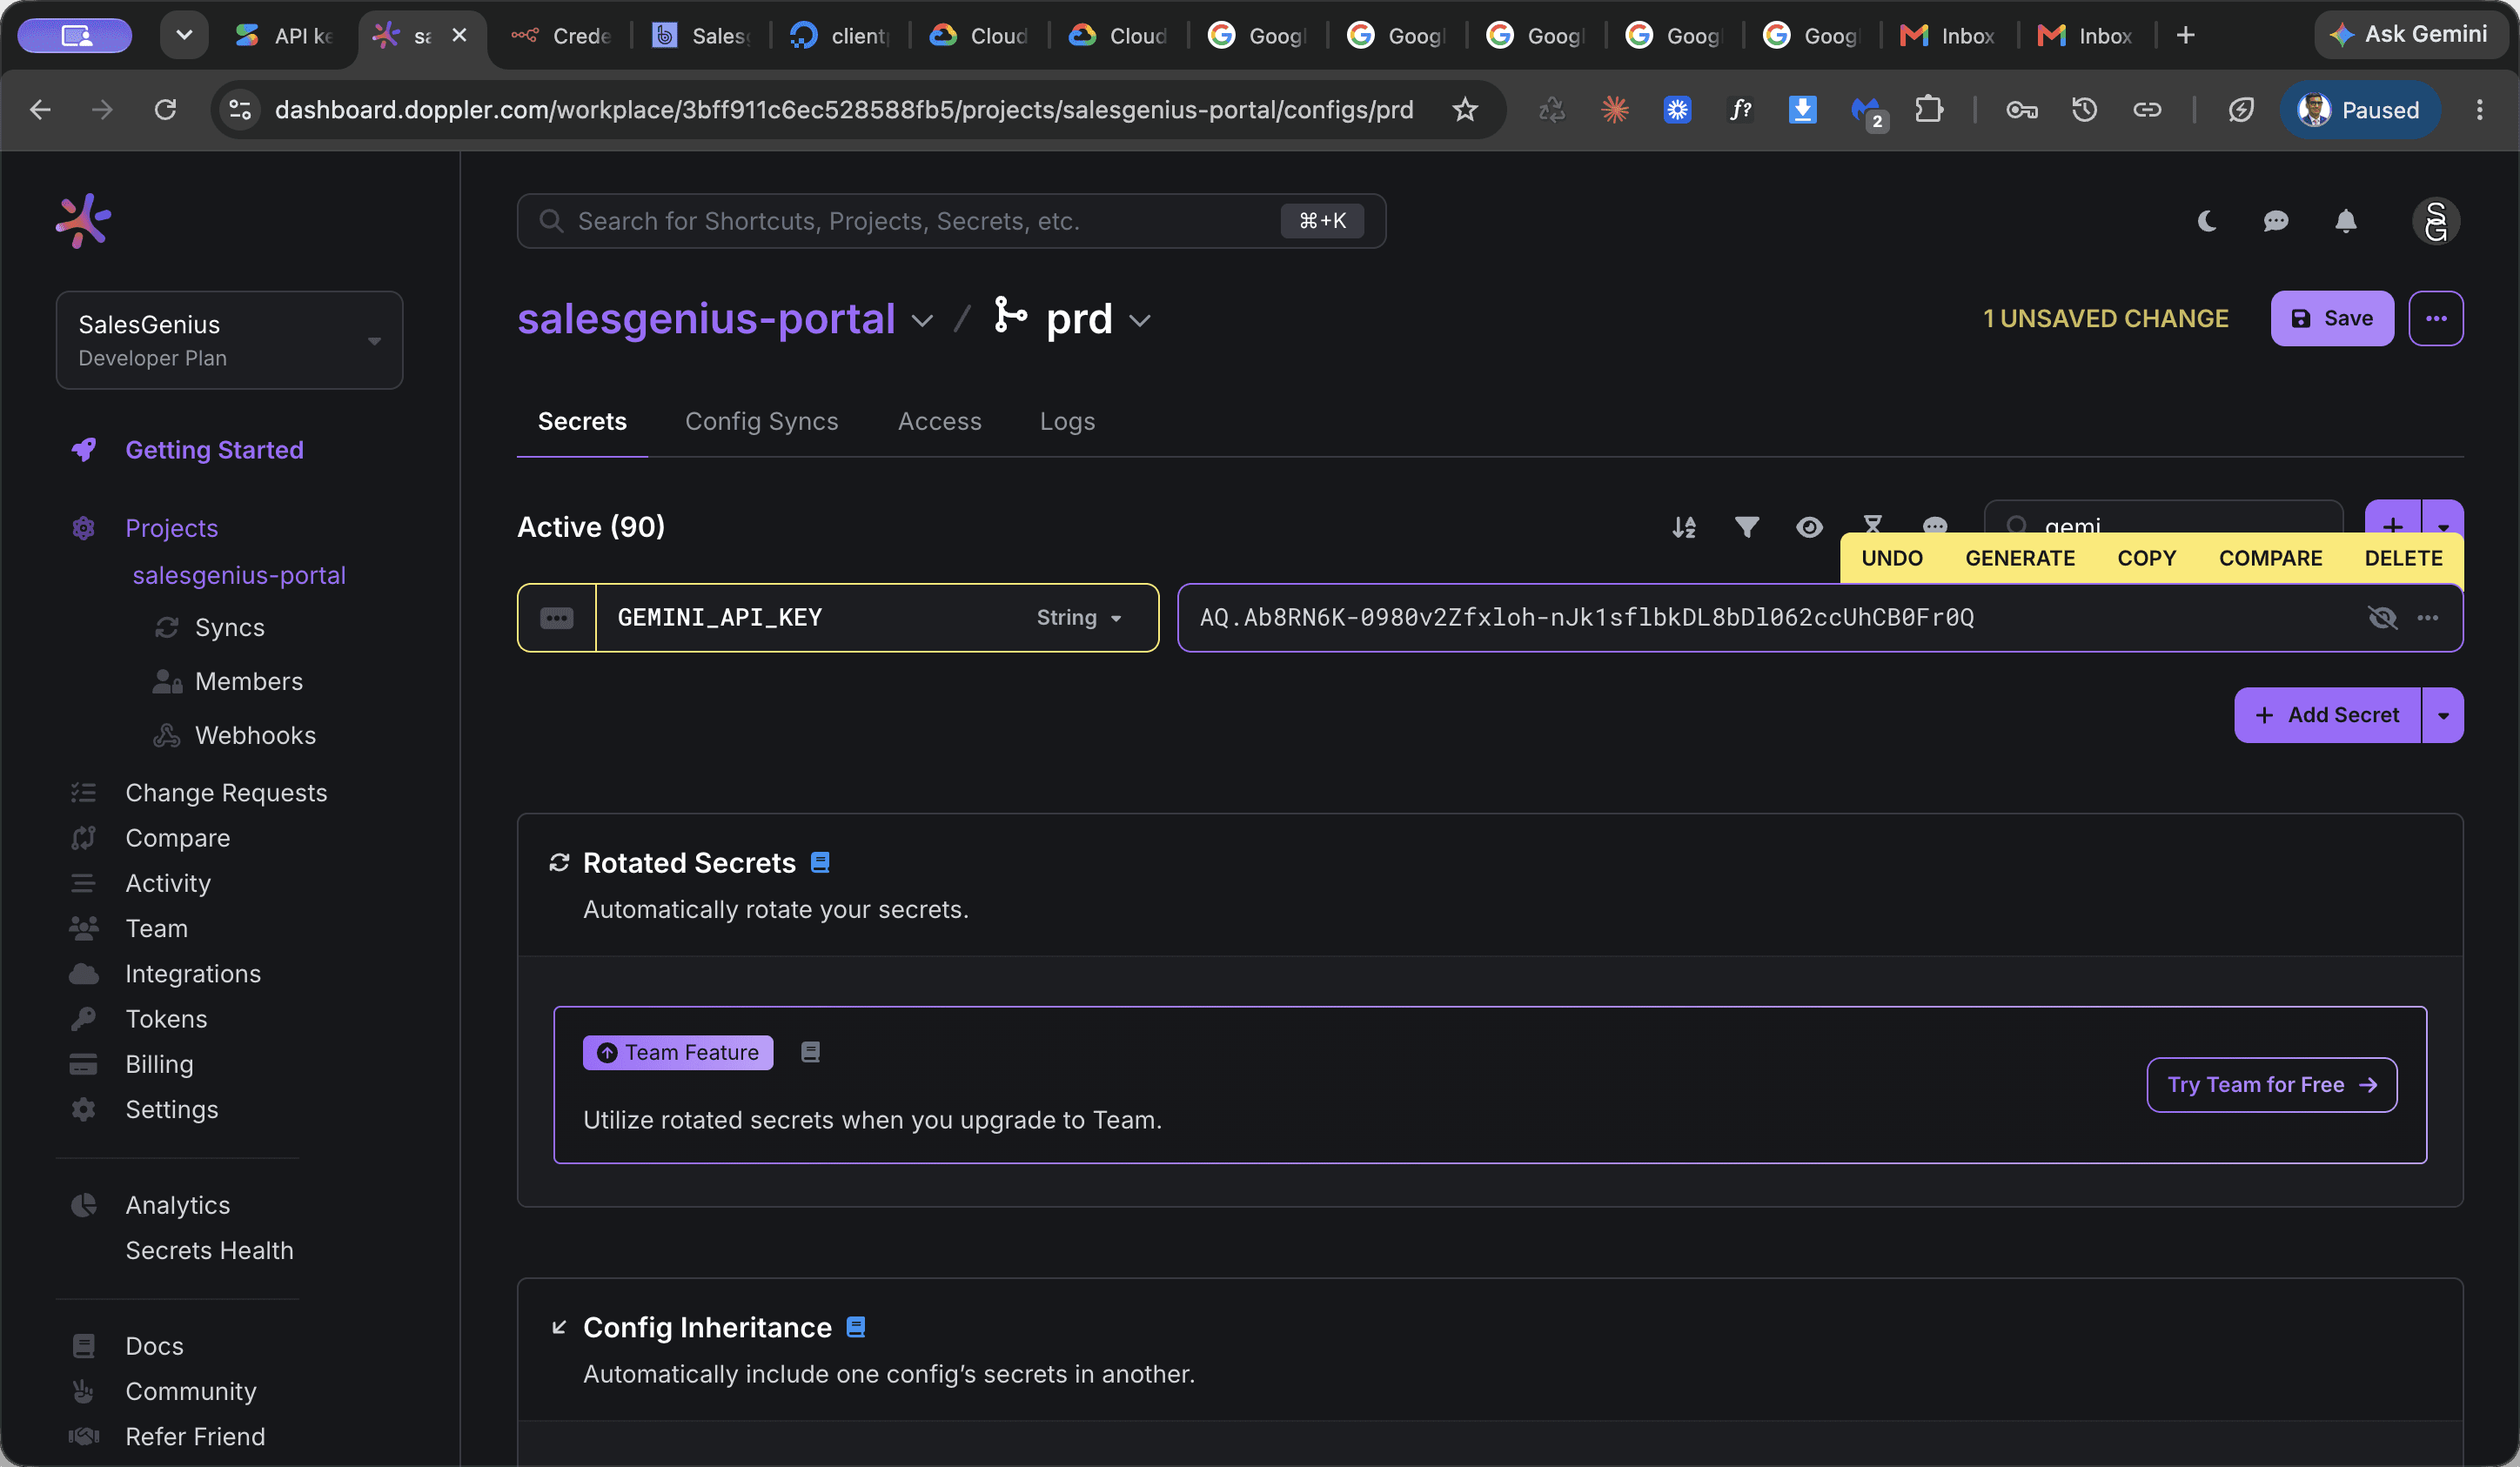Open the tab search dropdown chevron

(x=184, y=35)
